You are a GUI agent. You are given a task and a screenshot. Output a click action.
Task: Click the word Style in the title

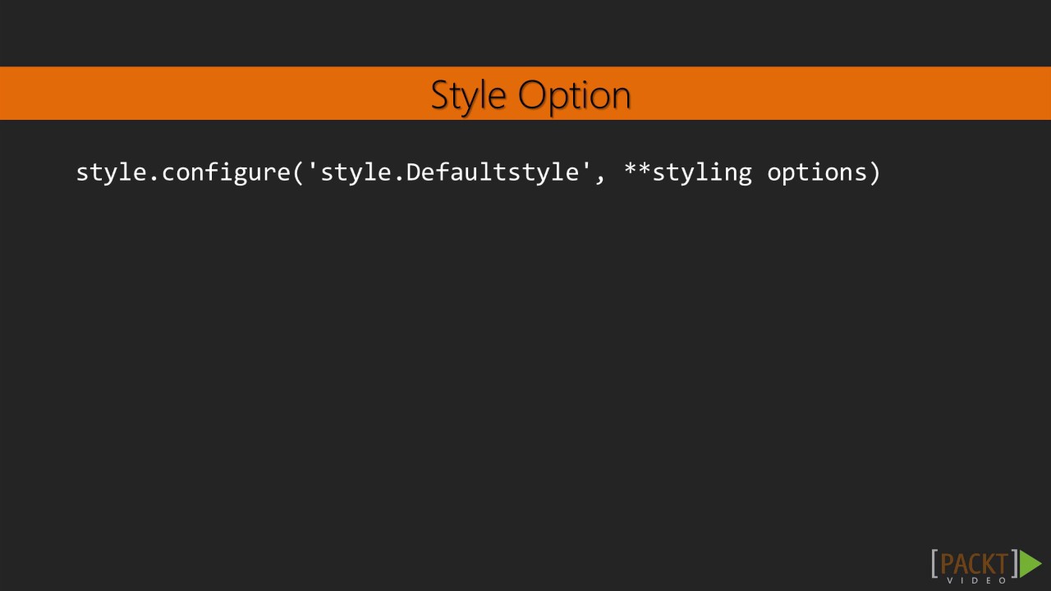[x=468, y=95]
